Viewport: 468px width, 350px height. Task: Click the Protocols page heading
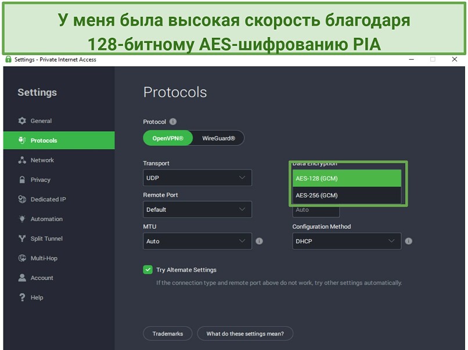tap(175, 92)
